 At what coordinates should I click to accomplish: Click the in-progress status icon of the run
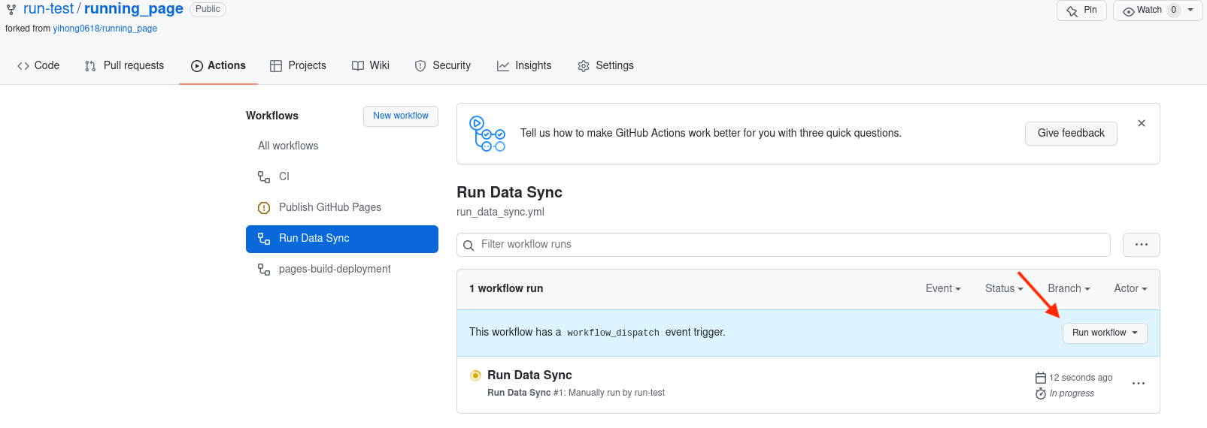[x=475, y=375]
